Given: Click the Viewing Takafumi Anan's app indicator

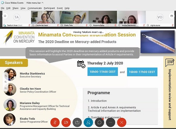Looking at the screenshot, I should pyautogui.click(x=88, y=32).
